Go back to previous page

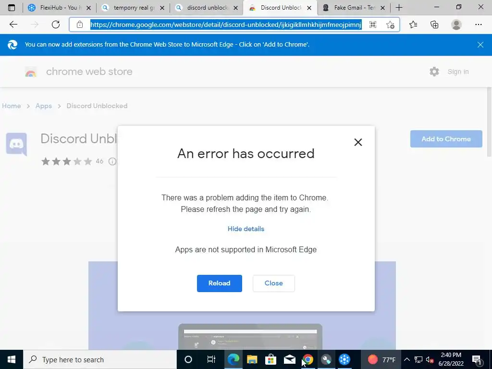(13, 25)
